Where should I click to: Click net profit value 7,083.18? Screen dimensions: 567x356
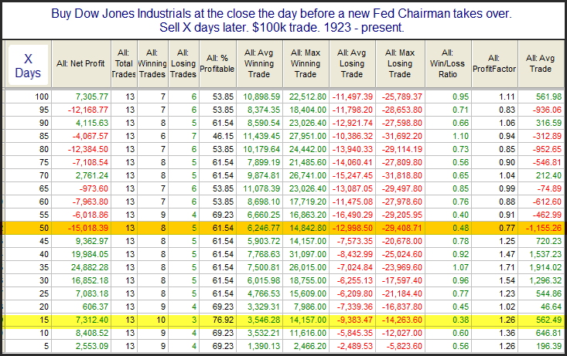(92, 293)
